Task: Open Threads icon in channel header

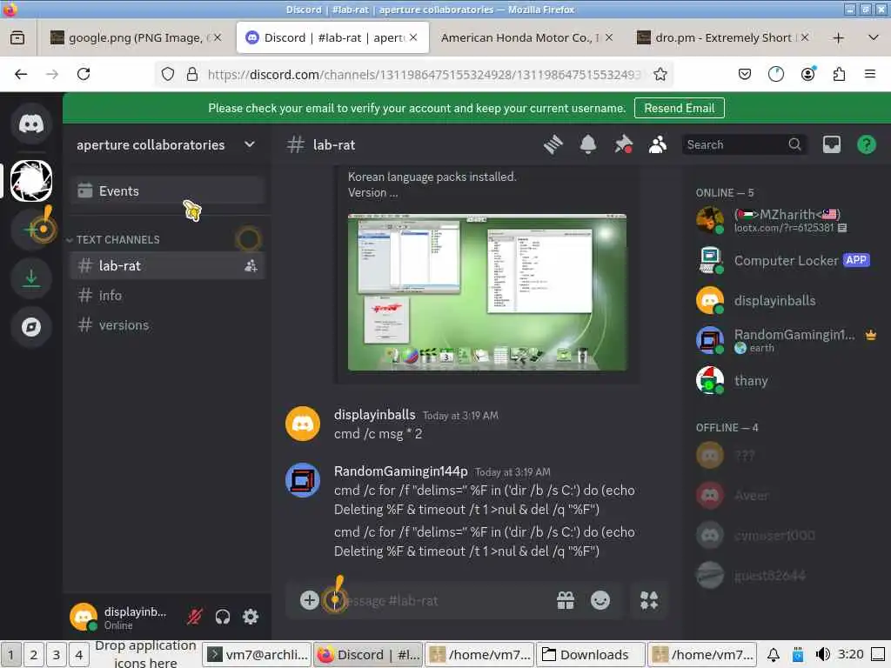Action: pos(553,145)
